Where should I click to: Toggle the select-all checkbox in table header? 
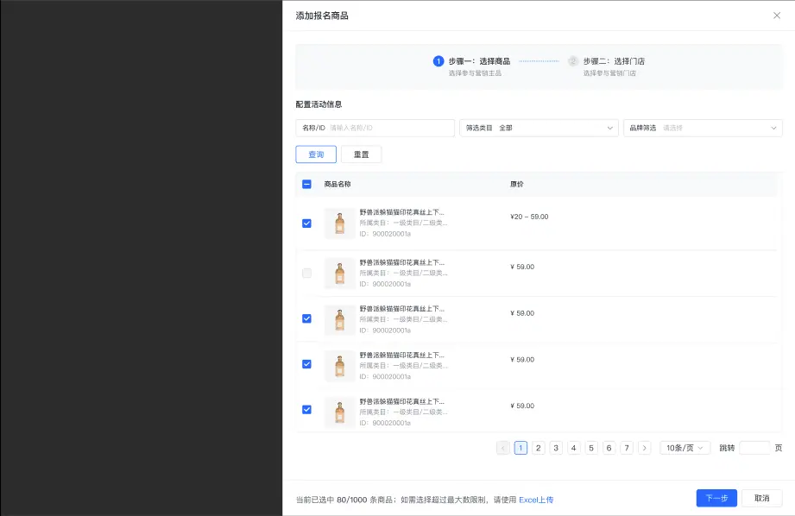(306, 184)
